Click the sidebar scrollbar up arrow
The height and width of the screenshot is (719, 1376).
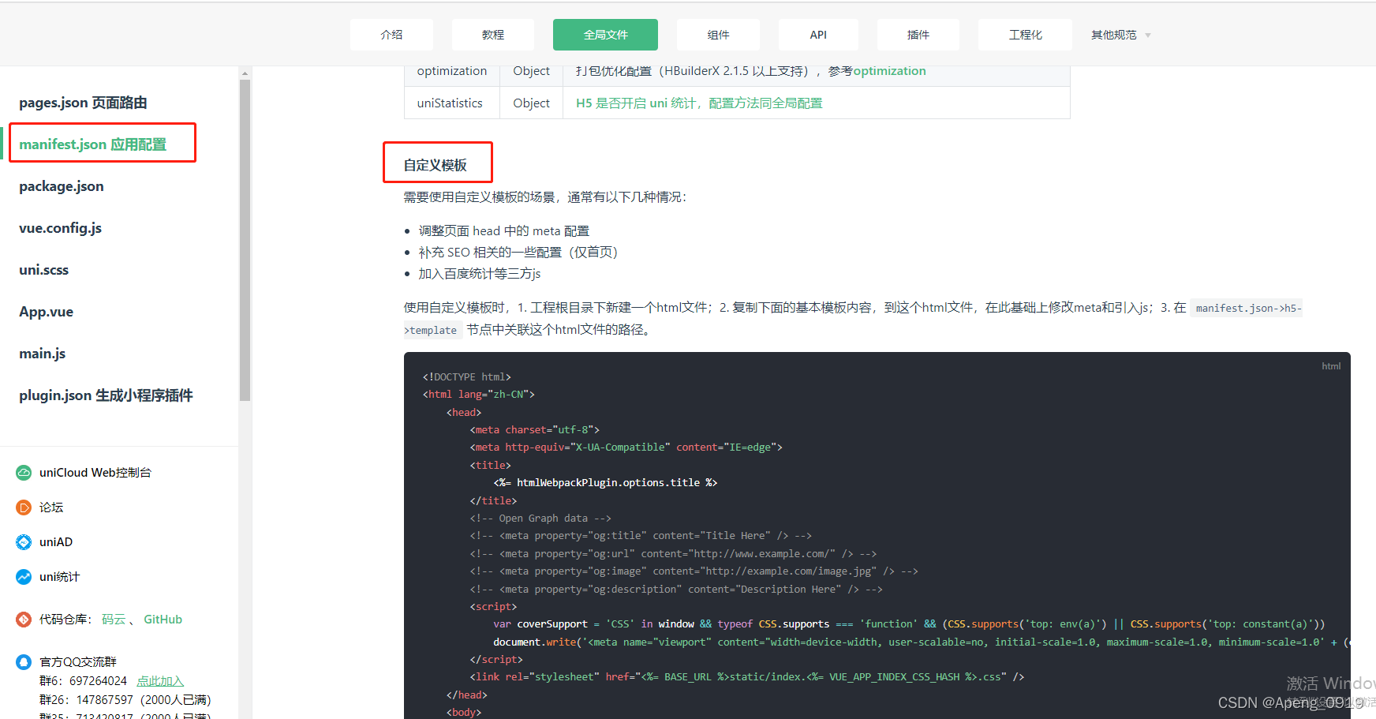[245, 73]
